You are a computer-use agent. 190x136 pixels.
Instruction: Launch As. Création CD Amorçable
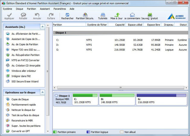(x=23, y=65)
